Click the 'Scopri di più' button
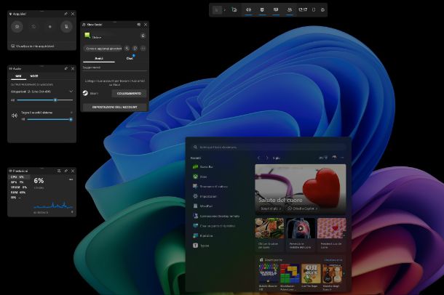This screenshot has width=444, height=295. 271,209
